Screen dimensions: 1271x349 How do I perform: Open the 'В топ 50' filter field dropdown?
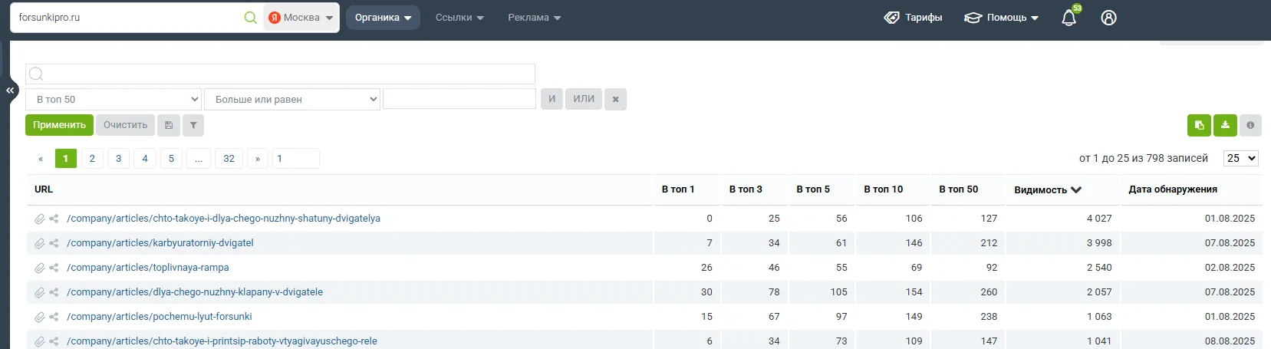click(114, 99)
